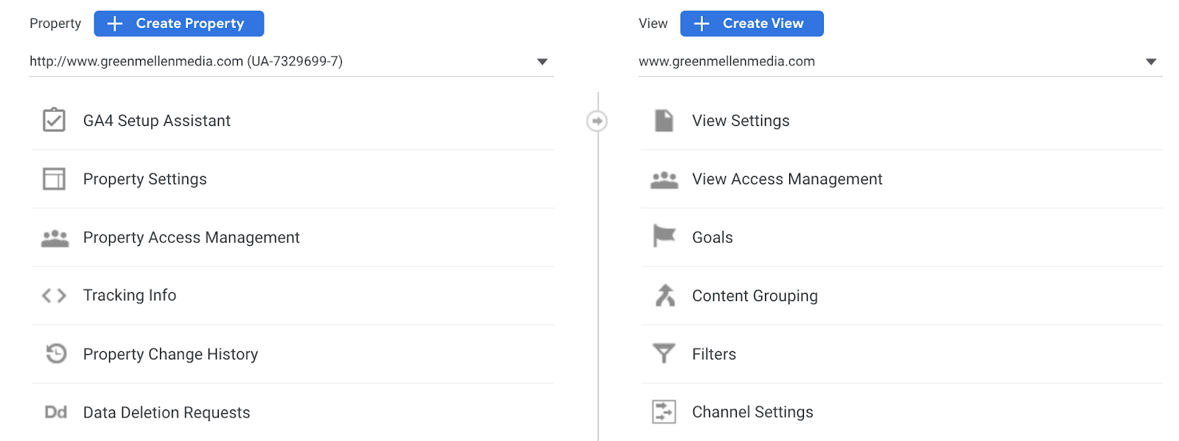Click the View Settings document icon
This screenshot has width=1179, height=441.
[x=664, y=120]
